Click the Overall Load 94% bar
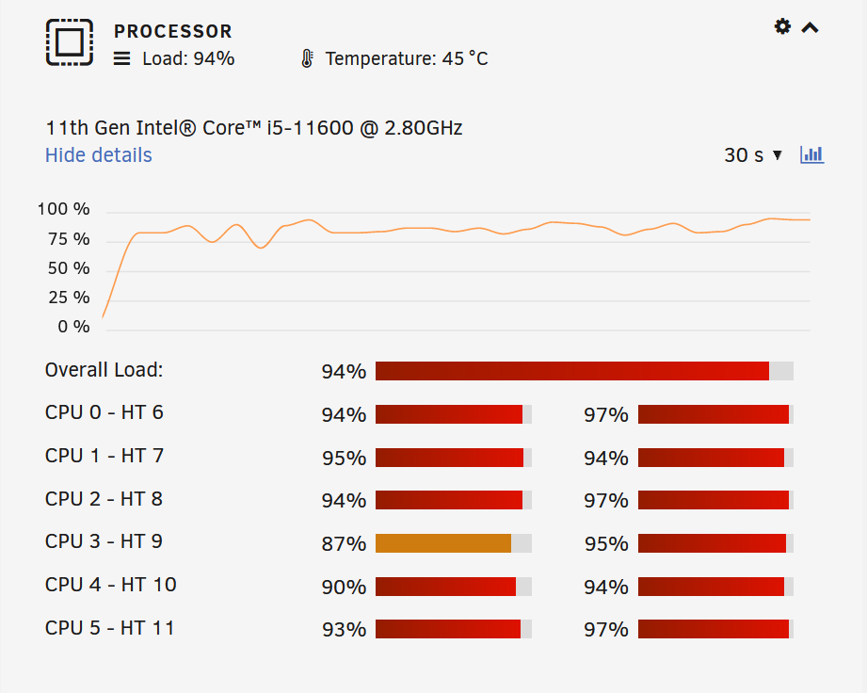The image size is (867, 693). pos(585,371)
